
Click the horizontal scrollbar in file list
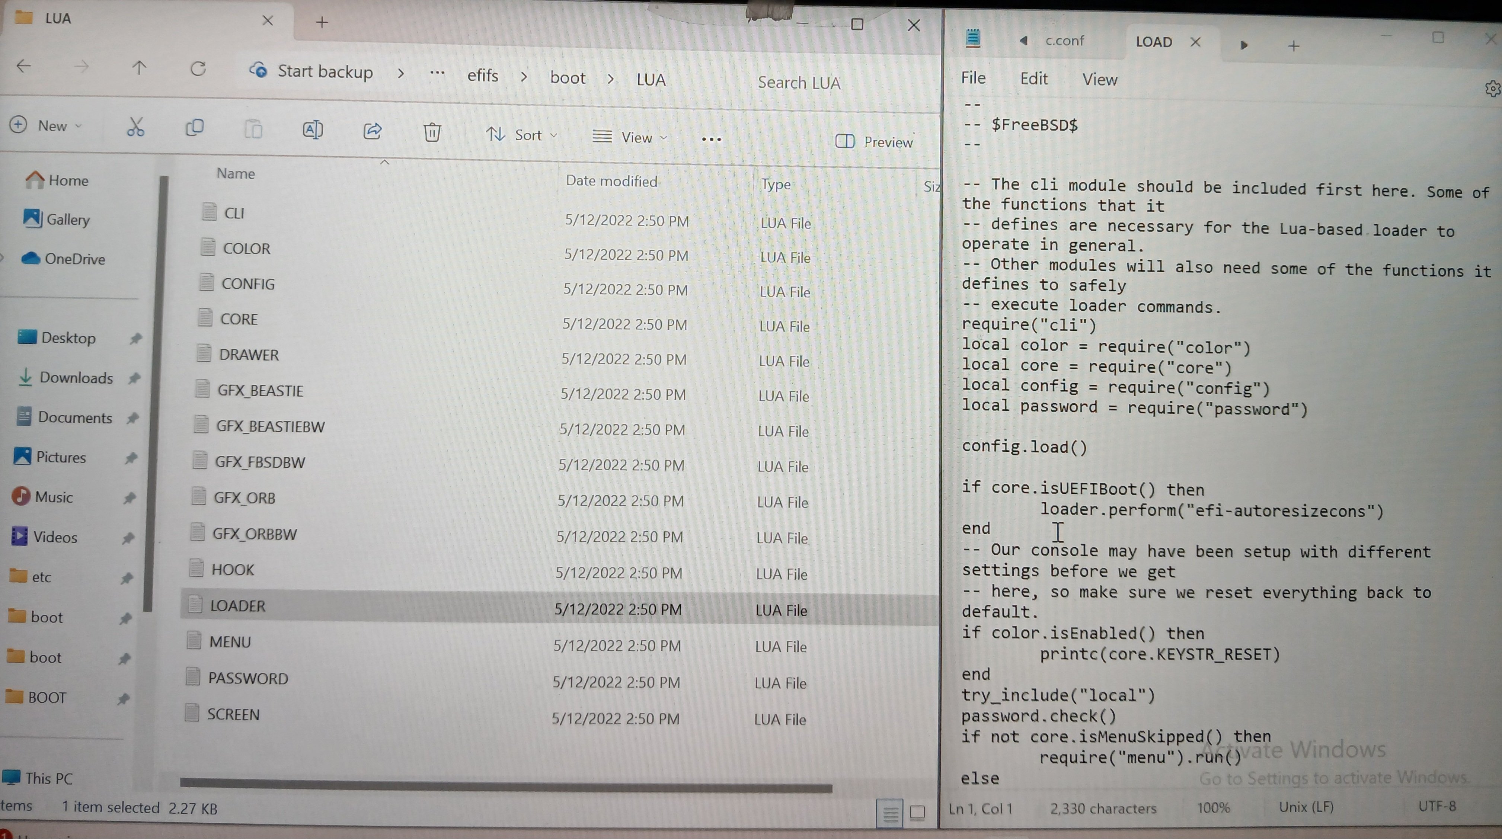coord(505,784)
